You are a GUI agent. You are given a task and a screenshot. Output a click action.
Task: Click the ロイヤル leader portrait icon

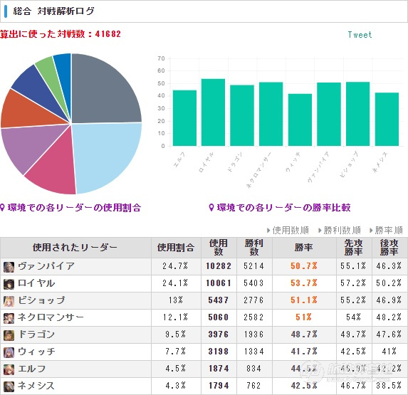(9, 284)
